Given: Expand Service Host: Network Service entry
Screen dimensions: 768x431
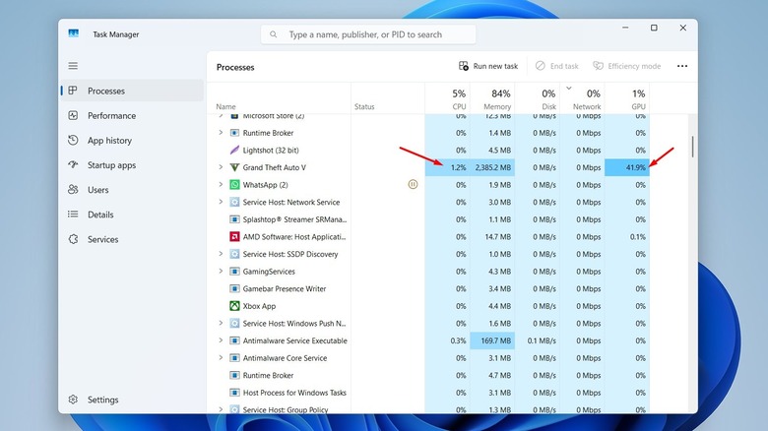Looking at the screenshot, I should pos(221,202).
